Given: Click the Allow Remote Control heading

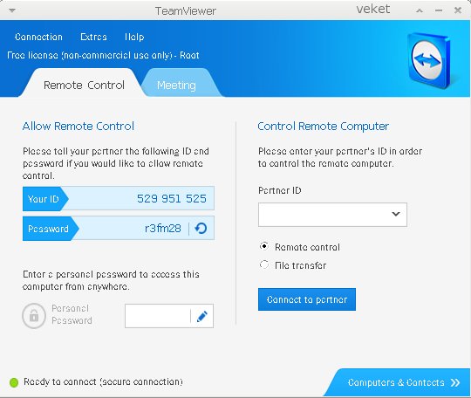Looking at the screenshot, I should (x=78, y=127).
